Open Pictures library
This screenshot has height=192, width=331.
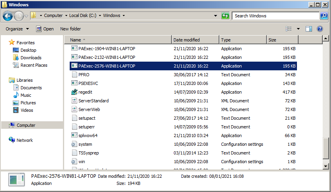(x=28, y=103)
